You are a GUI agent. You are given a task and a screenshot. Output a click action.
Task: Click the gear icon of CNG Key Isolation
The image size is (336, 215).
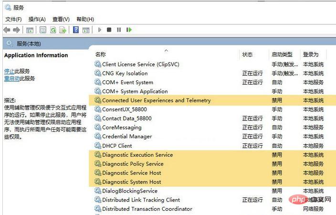tap(98, 73)
